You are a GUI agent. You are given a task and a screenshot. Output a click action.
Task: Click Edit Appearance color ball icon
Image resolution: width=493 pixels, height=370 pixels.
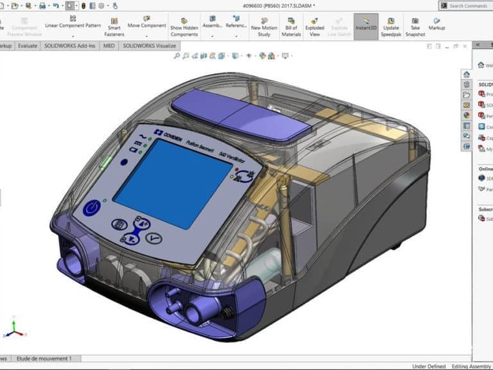262,56
